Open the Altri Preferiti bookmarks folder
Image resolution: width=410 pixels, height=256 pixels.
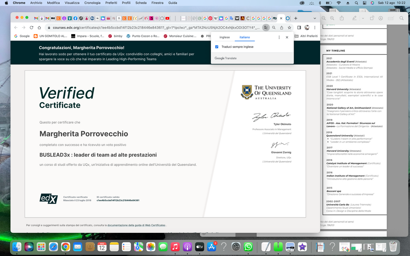click(306, 36)
